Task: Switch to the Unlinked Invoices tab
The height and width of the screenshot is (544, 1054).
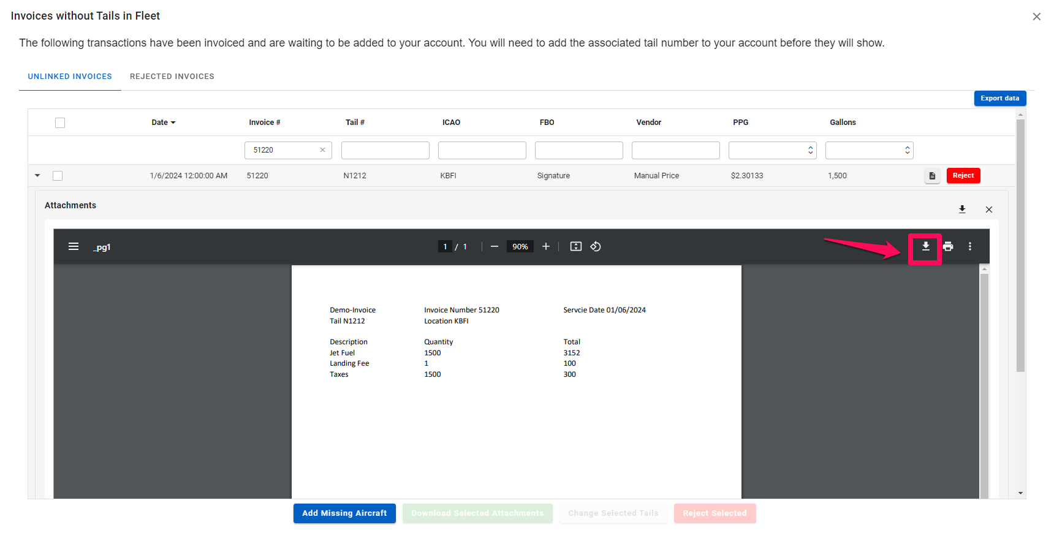Action: (x=70, y=77)
